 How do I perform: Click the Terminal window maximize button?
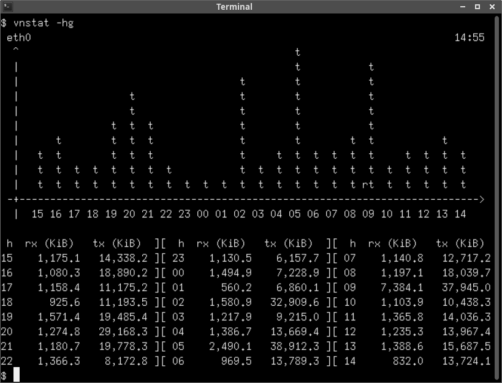tap(477, 7)
